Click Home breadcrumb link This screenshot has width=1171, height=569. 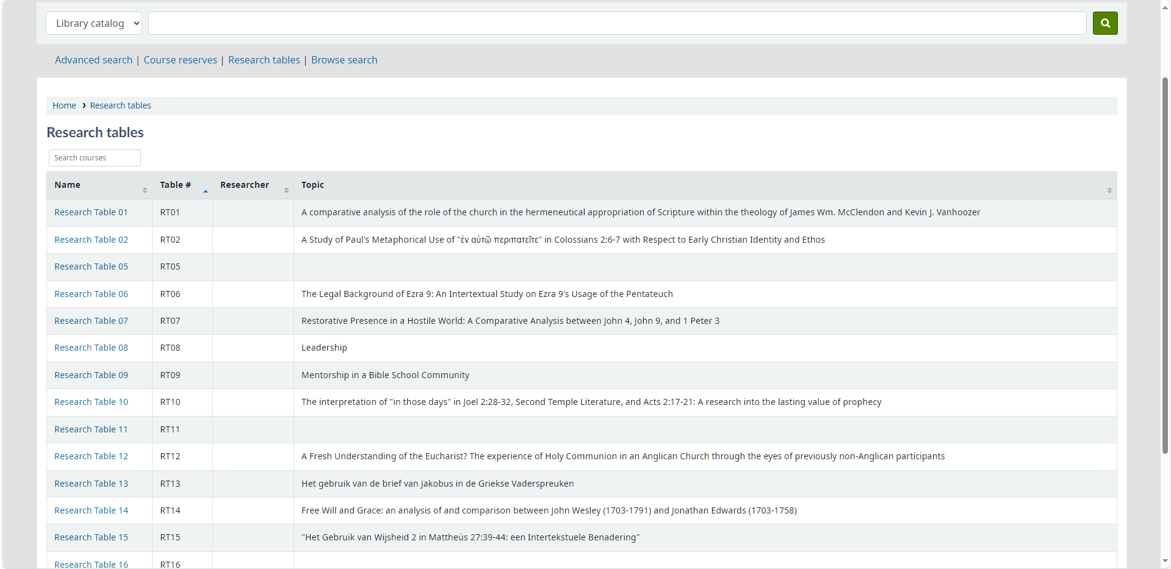click(x=64, y=106)
